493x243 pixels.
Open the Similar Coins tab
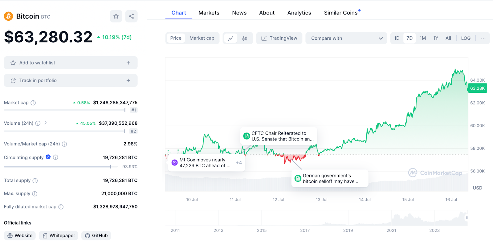[341, 13]
